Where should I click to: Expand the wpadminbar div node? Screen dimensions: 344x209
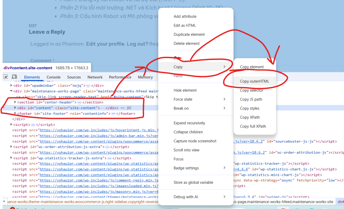coord(11,86)
